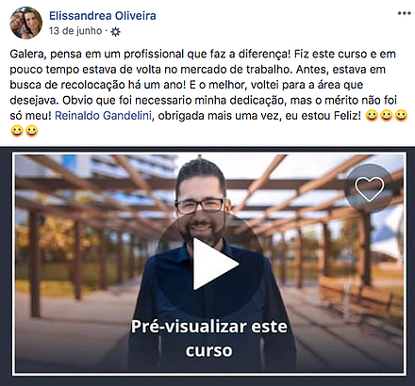
Task: Click the first smiley emoji after 'Feliz!'
Action: 372,116
